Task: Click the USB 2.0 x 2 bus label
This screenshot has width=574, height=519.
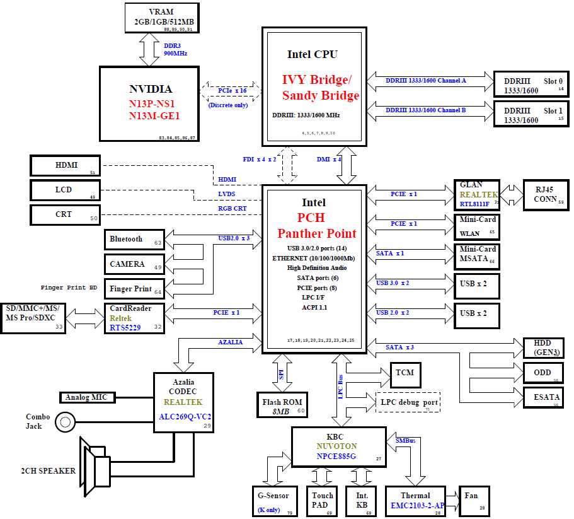Action: coord(393,312)
